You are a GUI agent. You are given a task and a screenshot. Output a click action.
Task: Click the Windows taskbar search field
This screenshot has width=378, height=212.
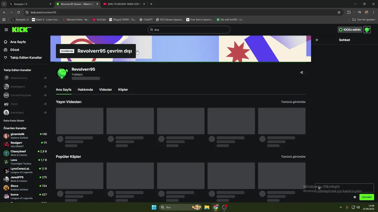[x=180, y=207]
